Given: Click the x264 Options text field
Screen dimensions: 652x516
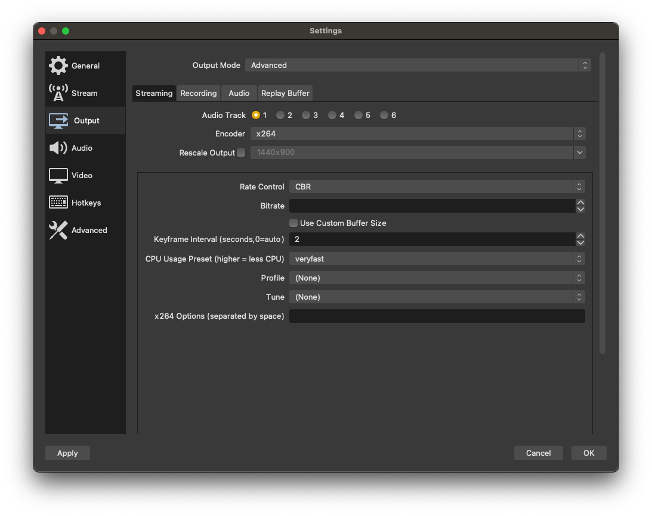Looking at the screenshot, I should (x=437, y=316).
